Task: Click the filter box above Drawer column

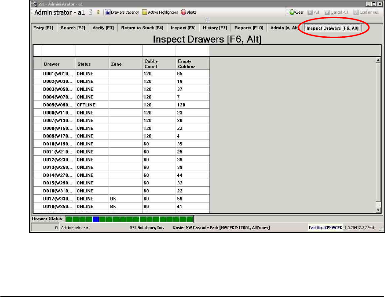Action: [x=59, y=51]
